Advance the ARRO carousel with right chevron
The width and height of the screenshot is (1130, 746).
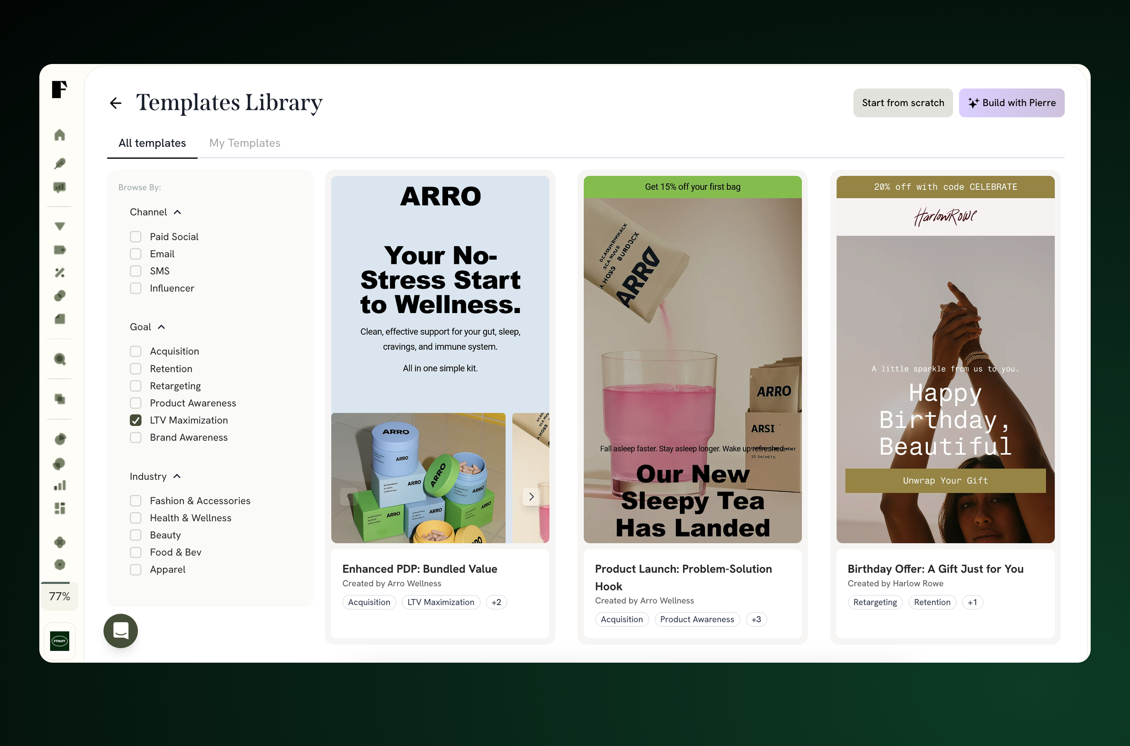531,497
